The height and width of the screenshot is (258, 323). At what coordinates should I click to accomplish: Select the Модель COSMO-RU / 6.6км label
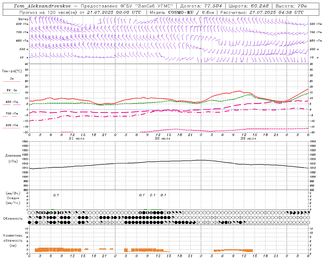(x=182, y=12)
